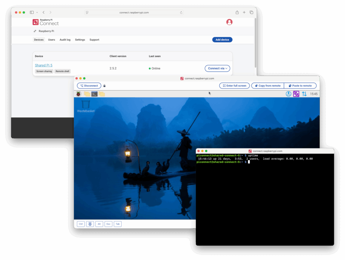
Task: Click the terminal prompt cursor line
Action: tap(223, 162)
